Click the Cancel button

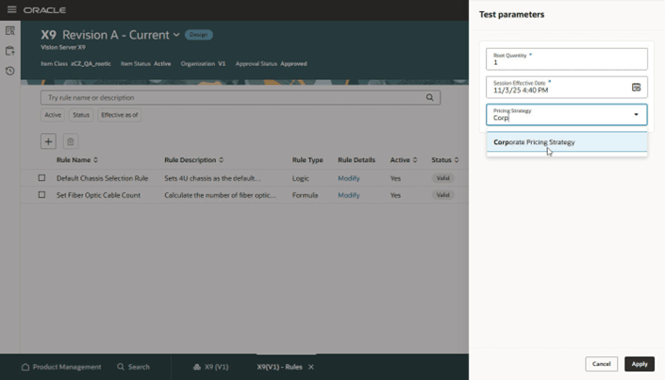coord(601,364)
